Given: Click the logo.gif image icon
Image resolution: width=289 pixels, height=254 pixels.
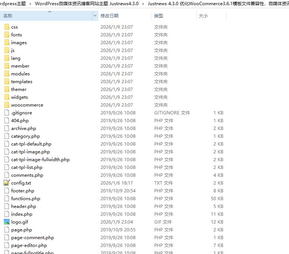Looking at the screenshot, I should [7, 222].
